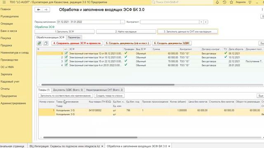Image resolution: width=264 pixels, height=148 pixels.
Task: Open favorites star icon
Action: coord(231,2)
